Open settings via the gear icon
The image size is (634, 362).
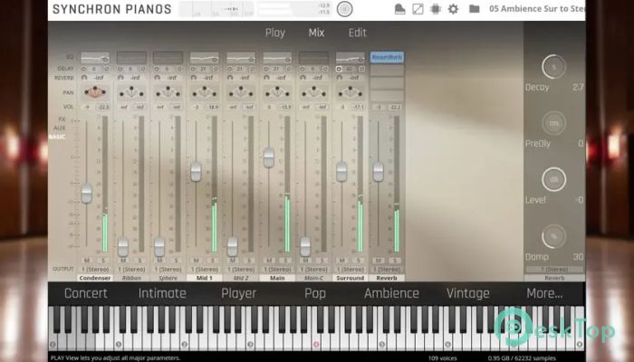pos(453,9)
